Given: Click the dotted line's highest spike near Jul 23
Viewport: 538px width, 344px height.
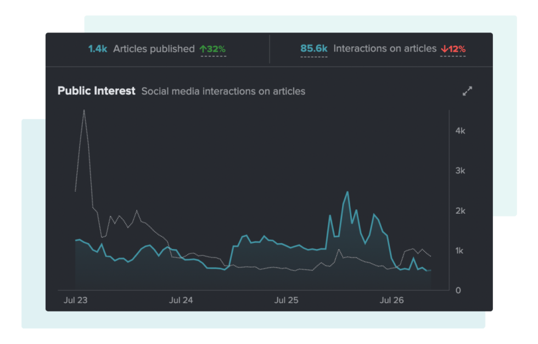Looking at the screenshot, I should pos(83,110).
